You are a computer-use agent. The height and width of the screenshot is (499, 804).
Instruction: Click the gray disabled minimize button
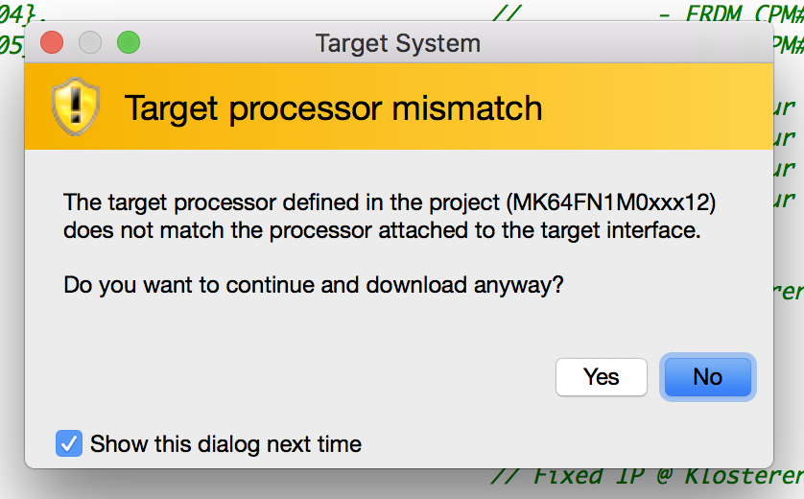click(x=90, y=42)
